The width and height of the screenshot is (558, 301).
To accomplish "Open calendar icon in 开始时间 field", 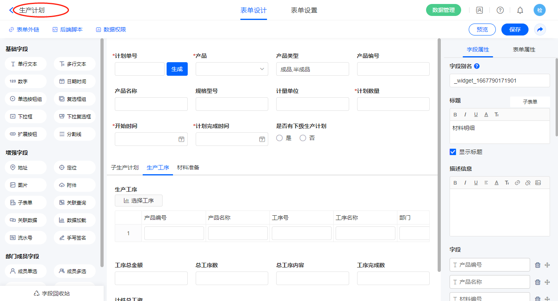I will click(x=181, y=139).
